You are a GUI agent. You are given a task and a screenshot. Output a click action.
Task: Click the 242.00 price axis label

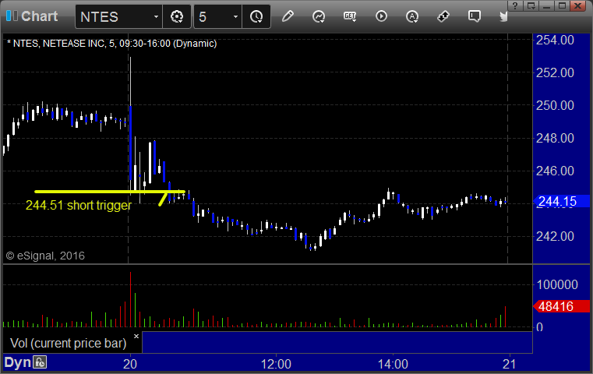(555, 236)
